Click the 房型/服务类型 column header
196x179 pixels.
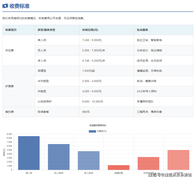46,30
